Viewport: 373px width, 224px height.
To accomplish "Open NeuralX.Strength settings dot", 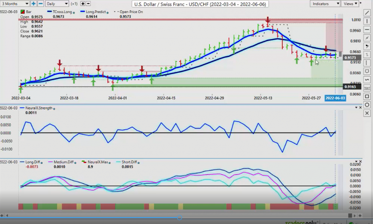I will coord(54,109).
